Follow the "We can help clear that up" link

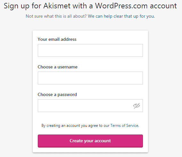[121, 16]
